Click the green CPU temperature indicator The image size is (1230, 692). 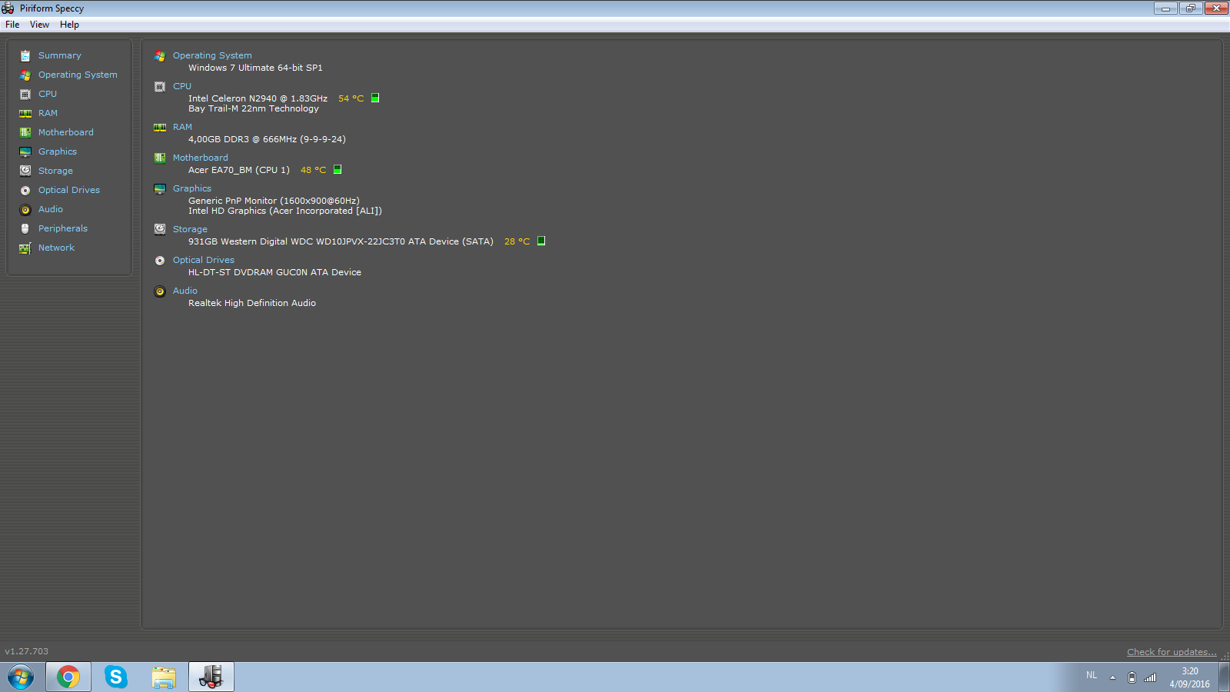click(x=375, y=98)
